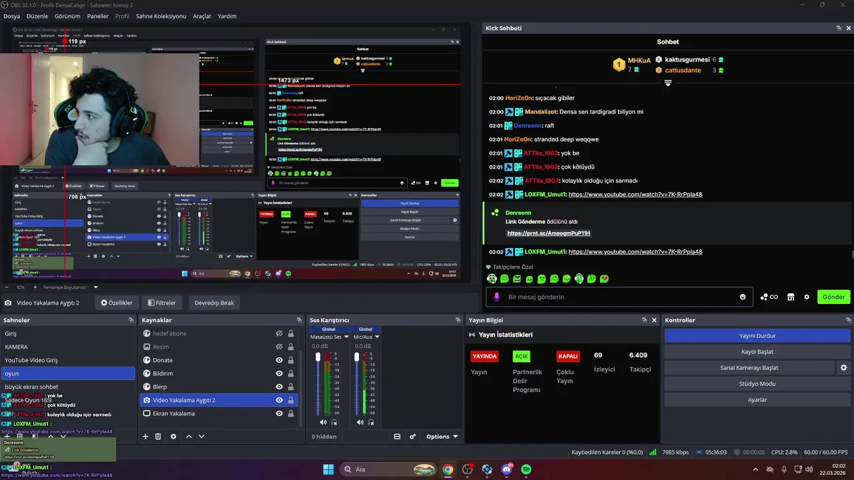Undock the Kick Sohbeti panel

[839, 28]
